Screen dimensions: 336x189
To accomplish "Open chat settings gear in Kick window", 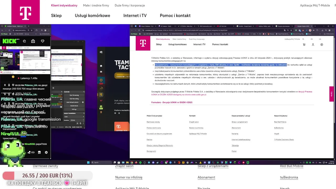I will click(x=46, y=152).
